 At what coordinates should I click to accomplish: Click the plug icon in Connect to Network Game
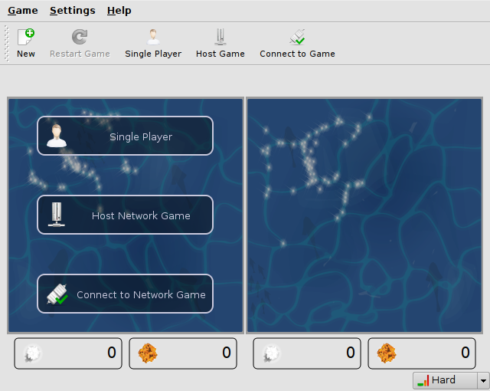[57, 294]
